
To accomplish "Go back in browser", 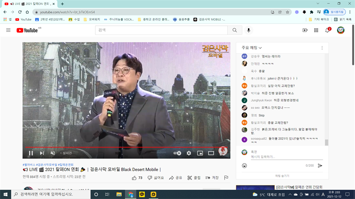I will click(x=5, y=12).
